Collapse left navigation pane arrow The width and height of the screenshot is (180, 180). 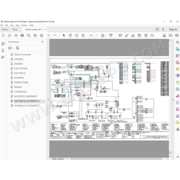48,100
